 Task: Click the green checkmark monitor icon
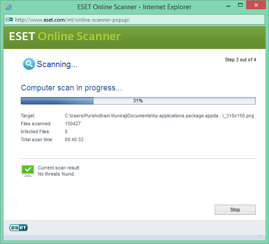28,170
